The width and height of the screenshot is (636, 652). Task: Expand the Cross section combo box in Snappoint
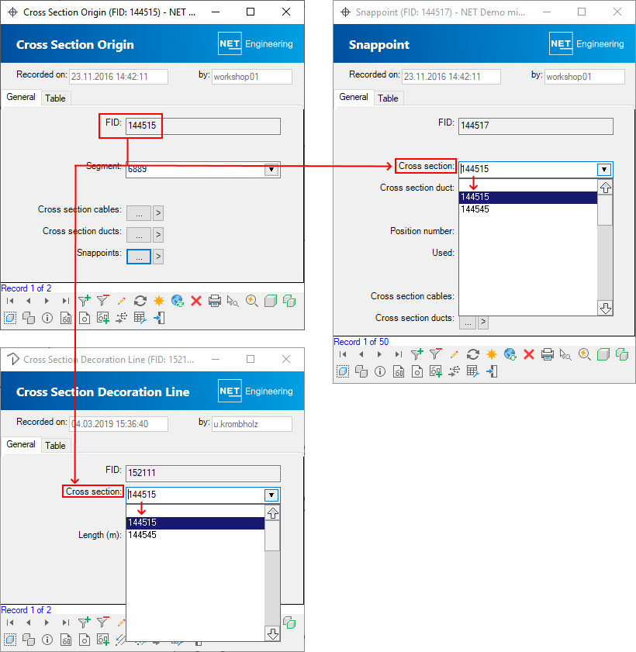[603, 170]
